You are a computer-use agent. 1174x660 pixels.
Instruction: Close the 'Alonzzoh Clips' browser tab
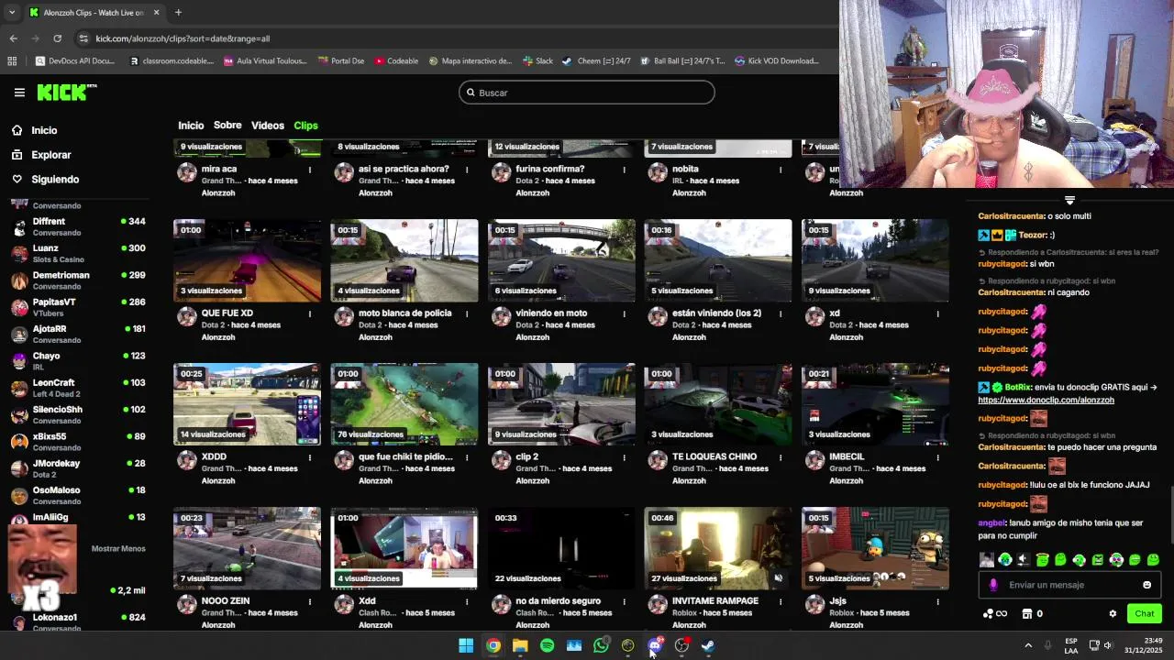click(156, 12)
